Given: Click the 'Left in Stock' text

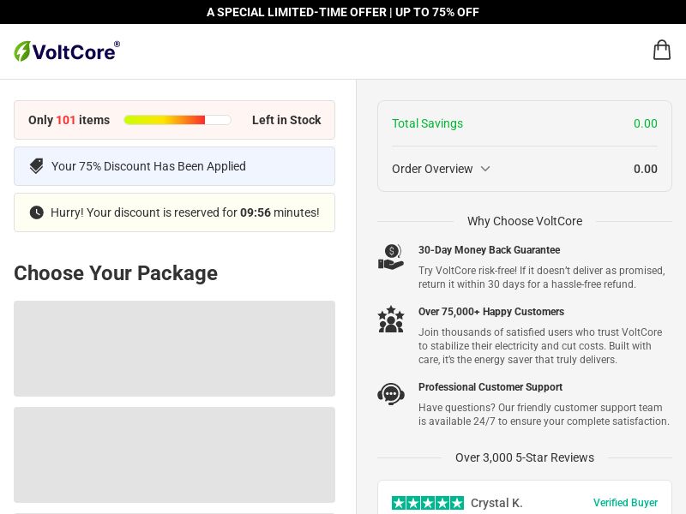Looking at the screenshot, I should 286,120.
